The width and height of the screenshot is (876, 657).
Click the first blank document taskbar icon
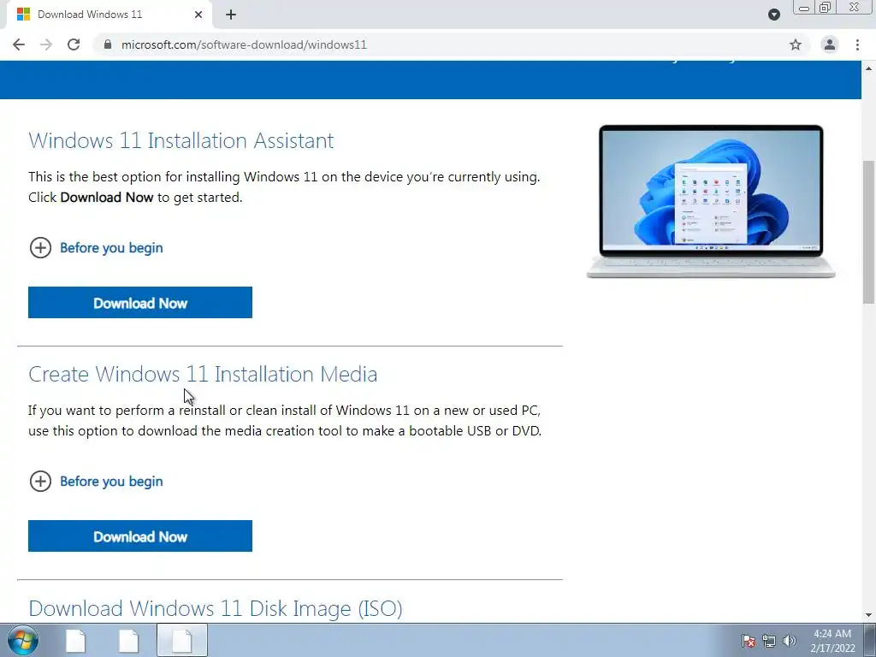pos(75,641)
